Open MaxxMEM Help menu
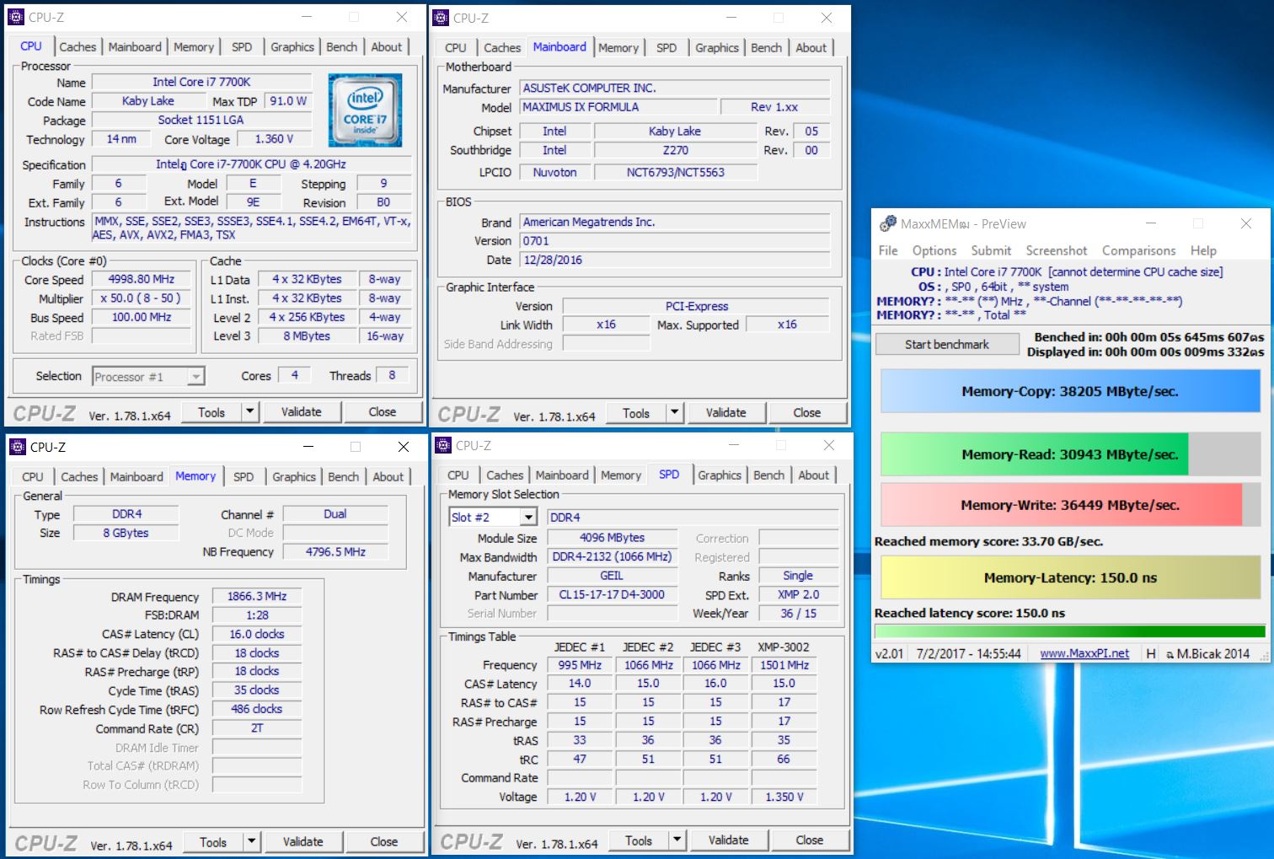The width and height of the screenshot is (1274, 859). coord(1203,250)
